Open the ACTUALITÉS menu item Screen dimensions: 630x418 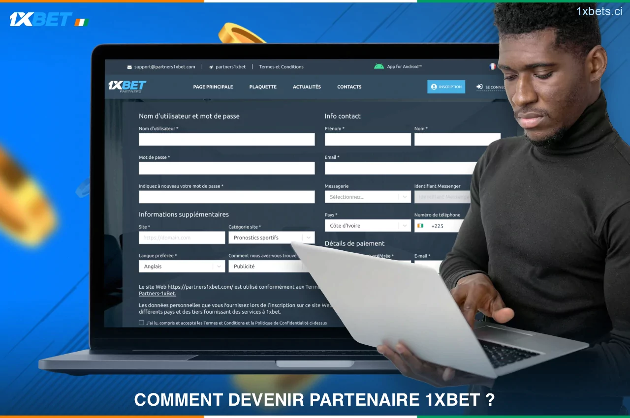(x=307, y=87)
